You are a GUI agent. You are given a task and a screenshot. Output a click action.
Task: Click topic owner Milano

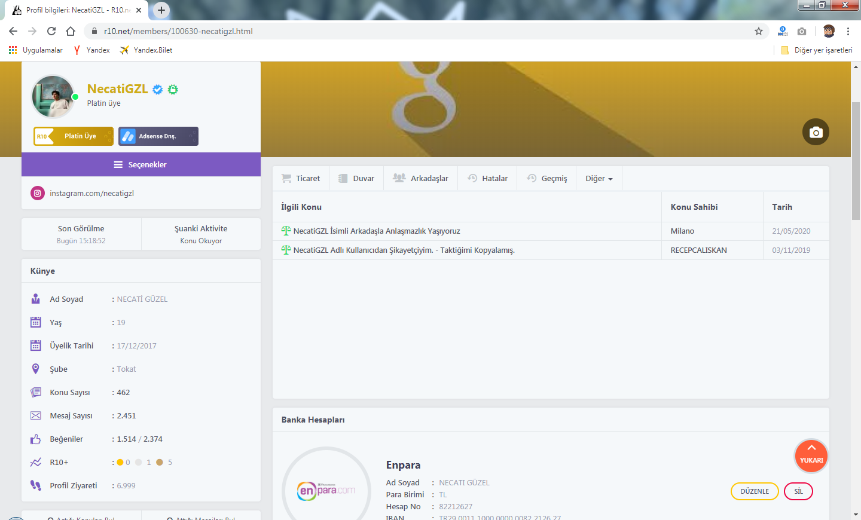(x=682, y=231)
